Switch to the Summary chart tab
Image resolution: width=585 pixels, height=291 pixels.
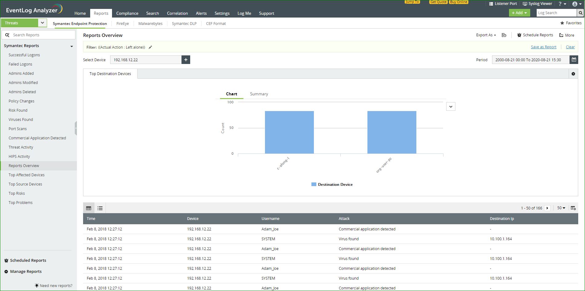tap(259, 94)
